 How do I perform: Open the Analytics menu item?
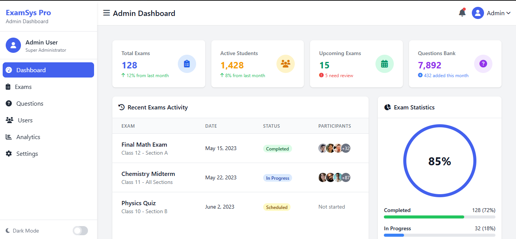click(48, 137)
